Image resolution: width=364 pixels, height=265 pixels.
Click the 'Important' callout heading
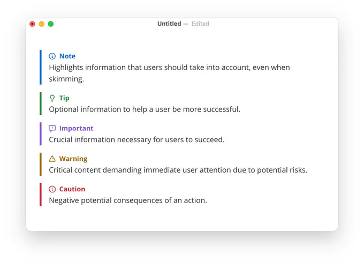point(76,128)
